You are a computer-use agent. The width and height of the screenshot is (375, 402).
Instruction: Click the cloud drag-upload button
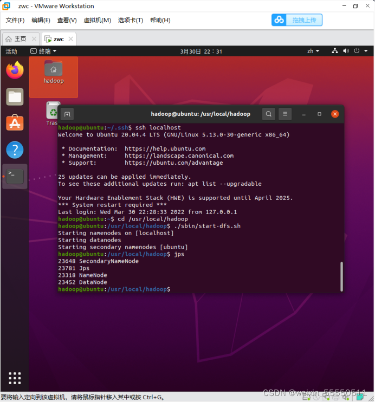point(297,20)
